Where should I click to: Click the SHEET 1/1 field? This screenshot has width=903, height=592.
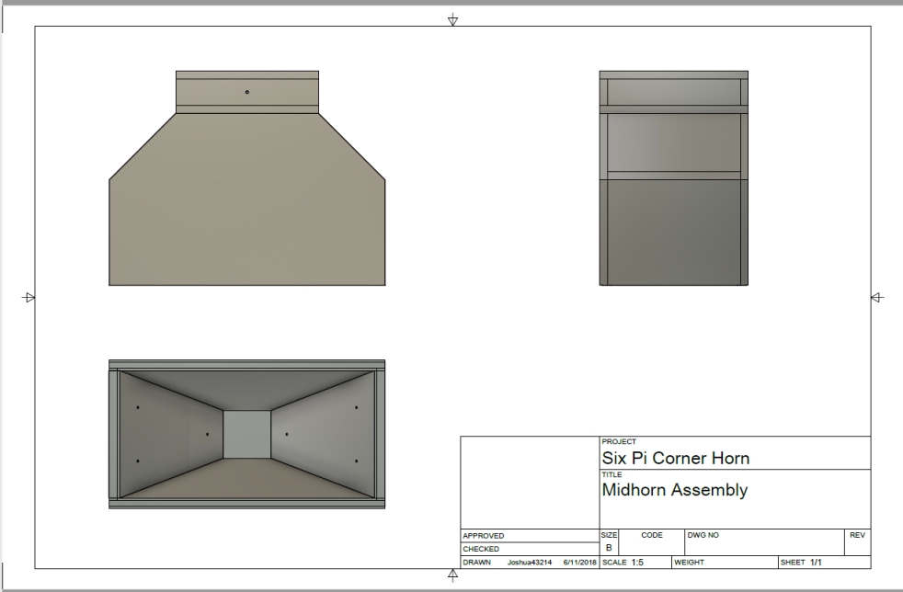point(797,562)
